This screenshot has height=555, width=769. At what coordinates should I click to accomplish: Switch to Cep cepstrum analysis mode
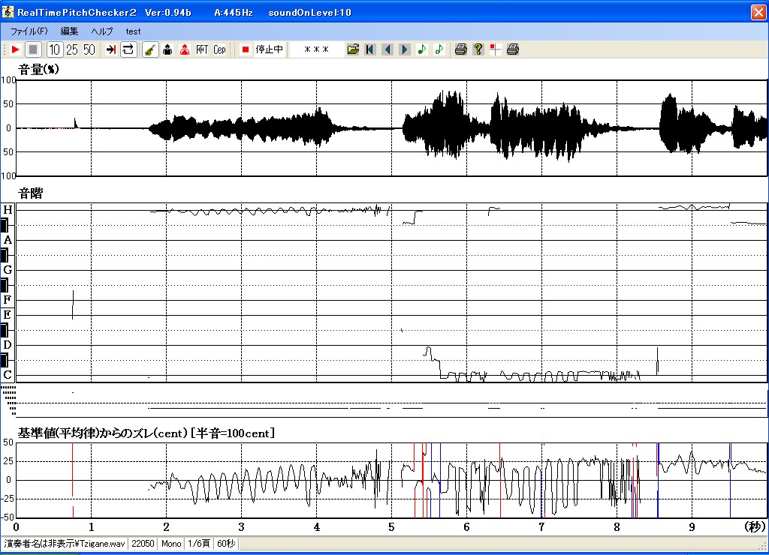(219, 49)
